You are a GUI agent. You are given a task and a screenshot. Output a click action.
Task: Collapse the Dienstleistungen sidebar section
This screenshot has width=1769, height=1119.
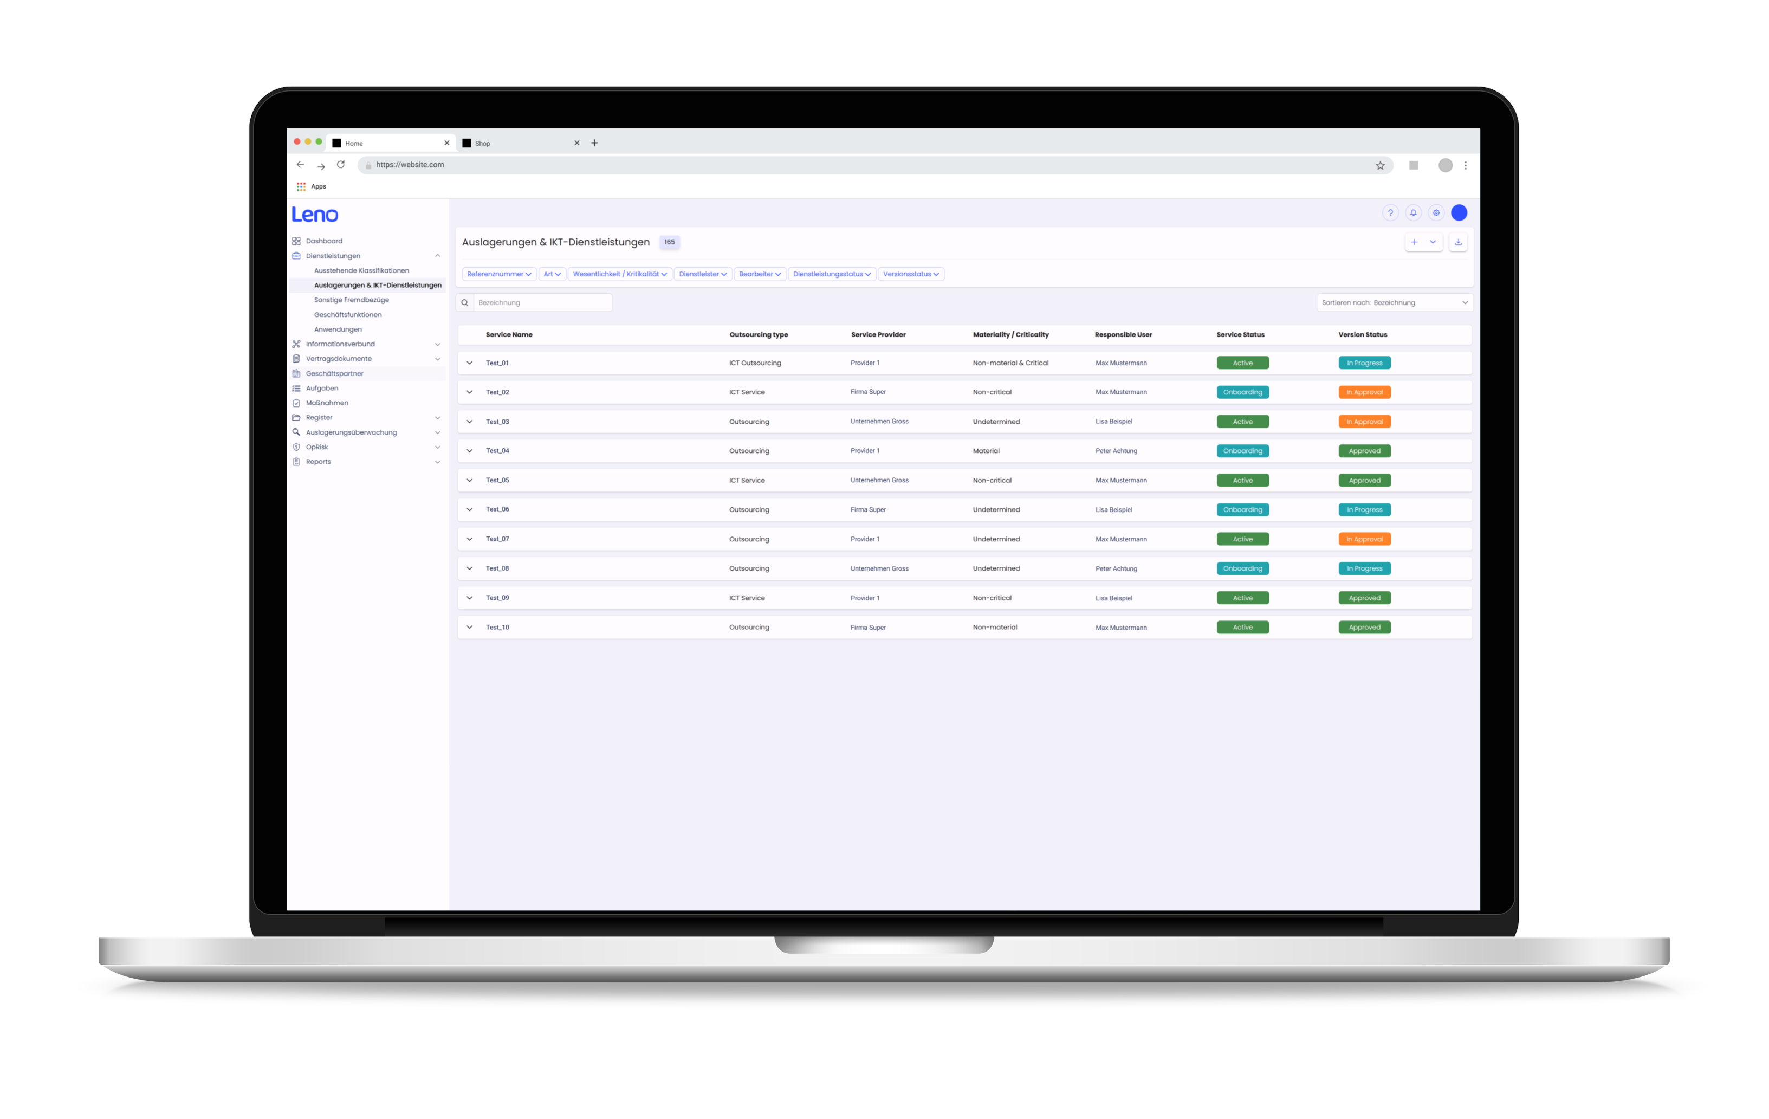[x=438, y=256]
